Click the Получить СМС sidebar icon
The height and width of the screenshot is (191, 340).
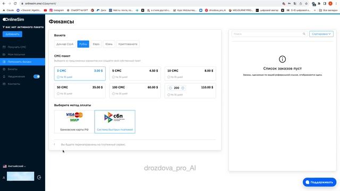(x=4, y=47)
